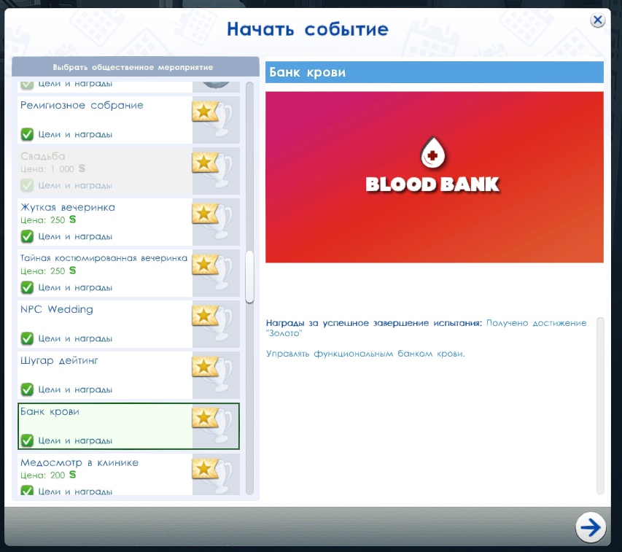
Task: Select the Свадьба event entry
Action: (x=128, y=171)
